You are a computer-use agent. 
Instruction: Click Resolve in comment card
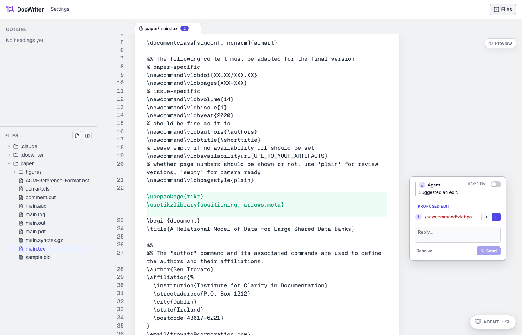click(424, 251)
